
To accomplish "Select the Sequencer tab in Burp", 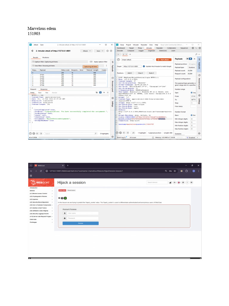I will pyautogui.click(x=184, y=48).
